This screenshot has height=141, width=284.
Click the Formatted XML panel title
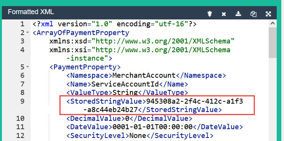31,12
